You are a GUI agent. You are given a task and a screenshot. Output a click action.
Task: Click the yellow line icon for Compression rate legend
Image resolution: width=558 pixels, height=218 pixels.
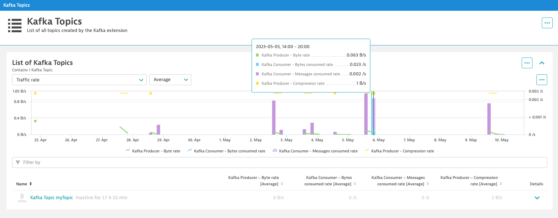click(367, 150)
